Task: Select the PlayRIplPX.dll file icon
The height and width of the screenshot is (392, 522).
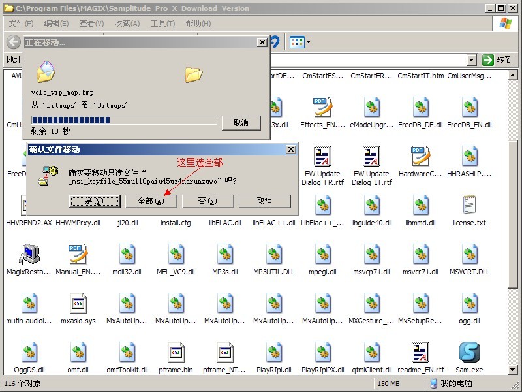Action: (322, 352)
